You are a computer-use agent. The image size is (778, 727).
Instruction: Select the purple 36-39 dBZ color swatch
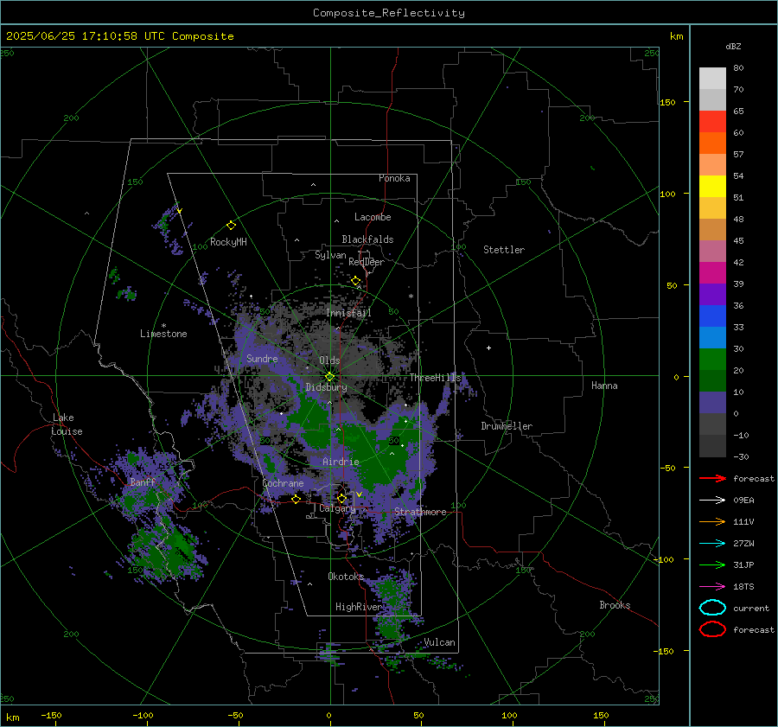[712, 294]
